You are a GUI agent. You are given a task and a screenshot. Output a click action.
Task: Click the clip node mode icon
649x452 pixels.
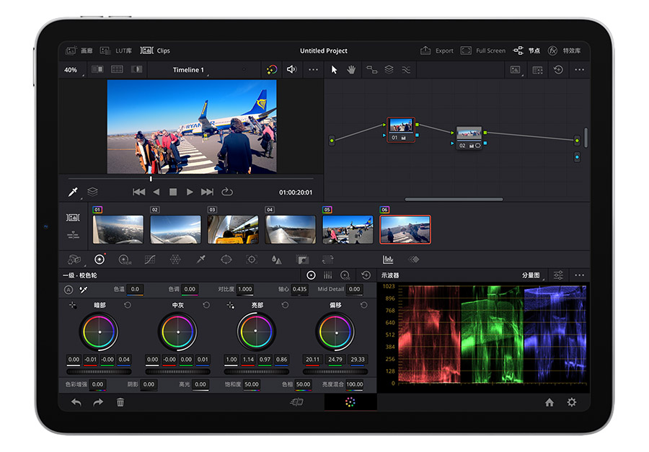point(371,69)
